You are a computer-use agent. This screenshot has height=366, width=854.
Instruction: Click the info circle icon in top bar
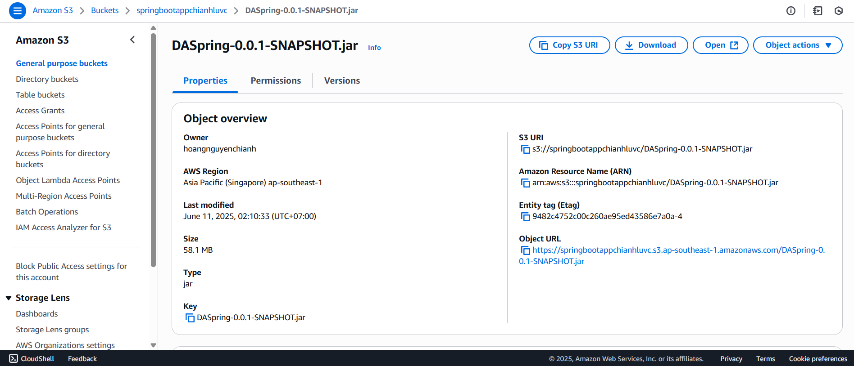pos(791,11)
